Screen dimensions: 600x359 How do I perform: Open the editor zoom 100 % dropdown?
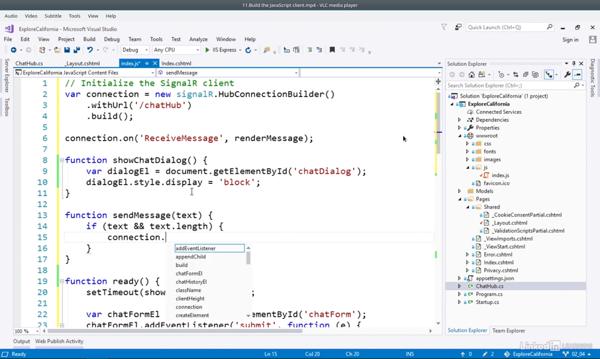37,331
